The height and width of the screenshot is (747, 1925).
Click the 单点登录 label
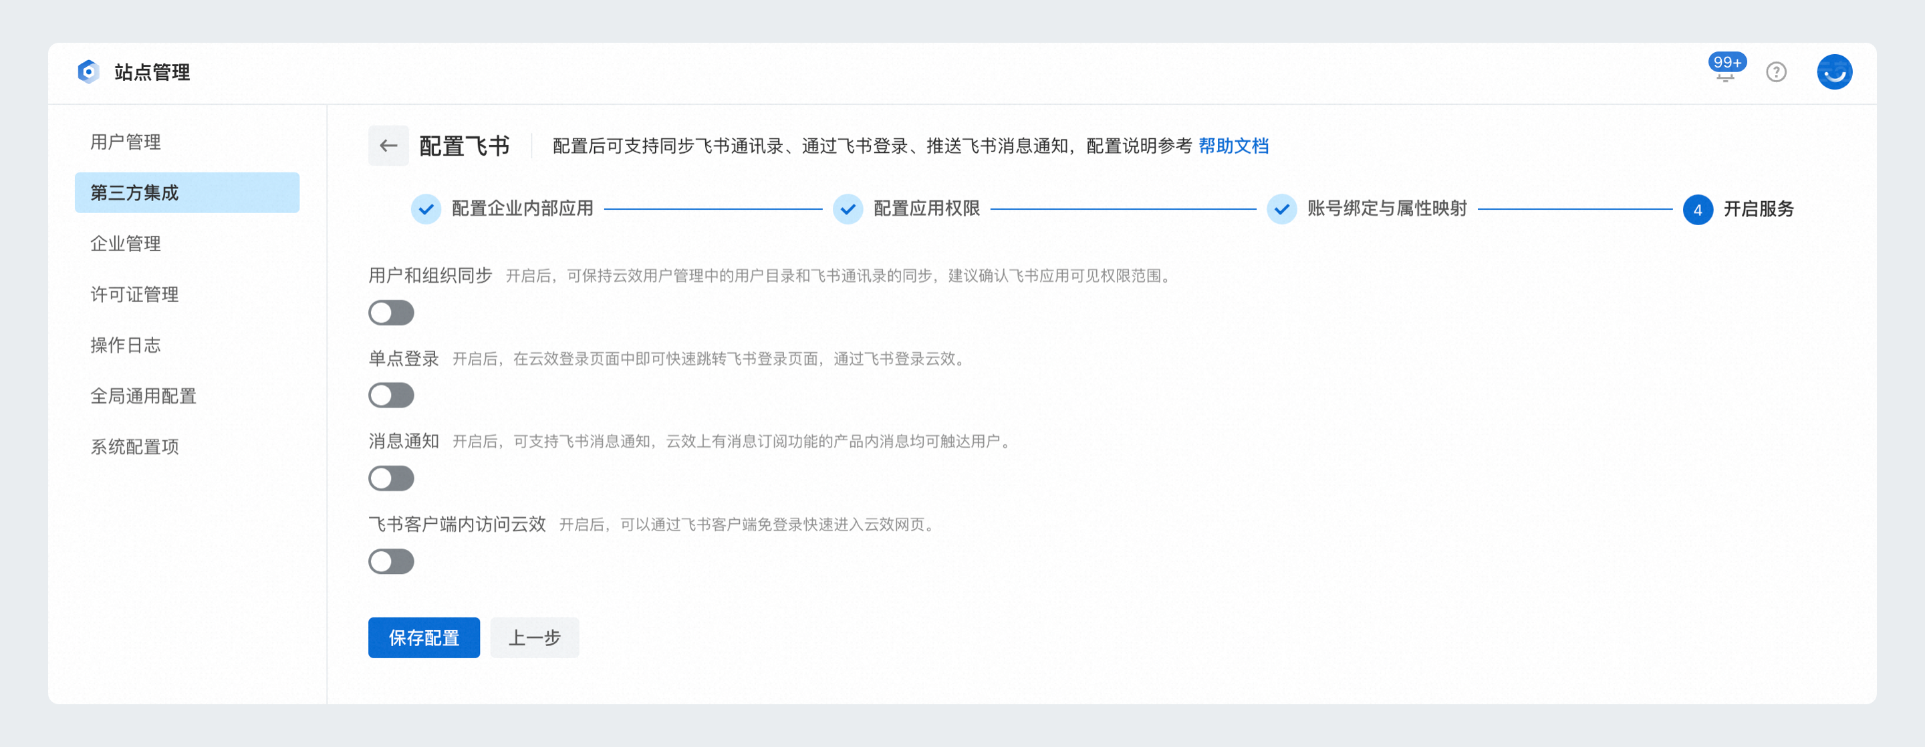[404, 359]
